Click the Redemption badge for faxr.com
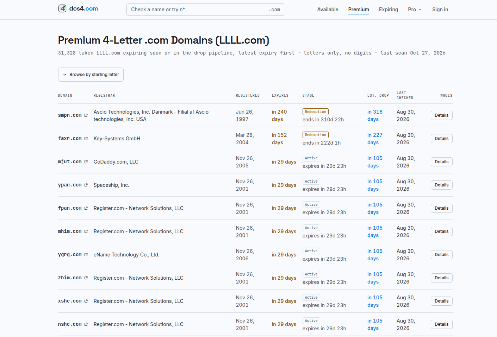This screenshot has width=497, height=337. pyautogui.click(x=316, y=135)
